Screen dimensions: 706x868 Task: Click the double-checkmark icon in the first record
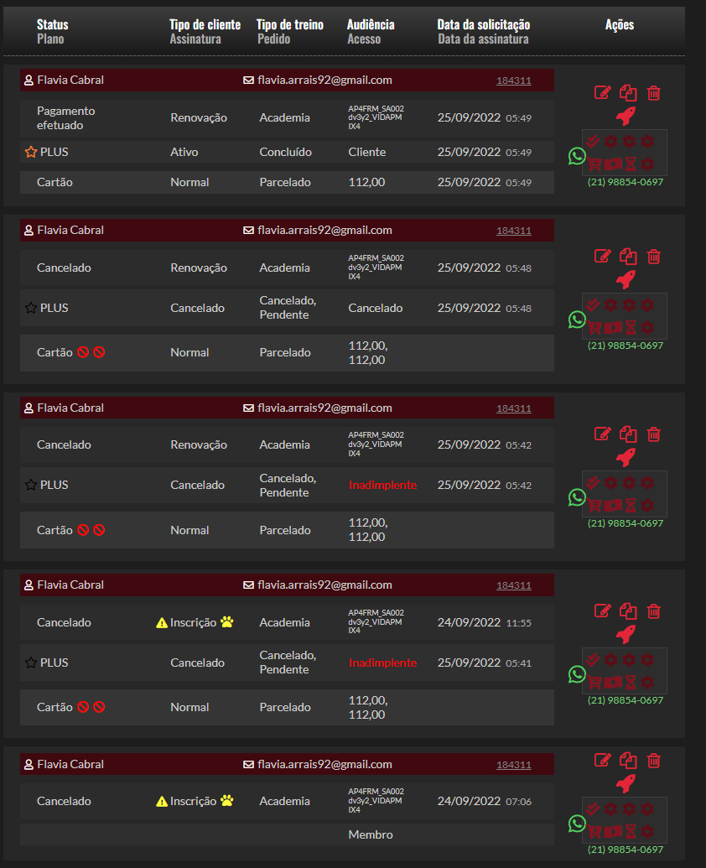(x=593, y=142)
